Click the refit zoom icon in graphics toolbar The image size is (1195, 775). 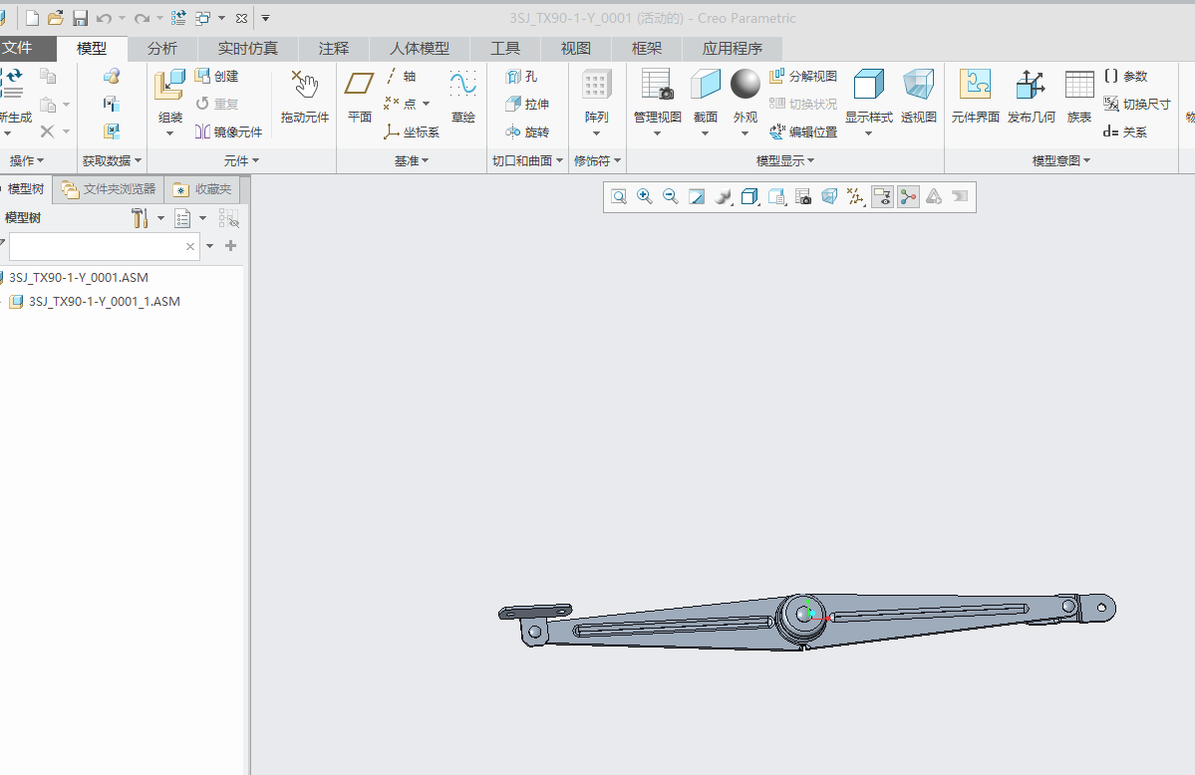click(619, 196)
